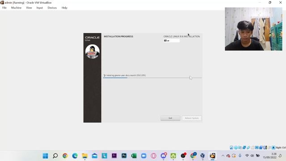This screenshot has width=286, height=161.
Task: Open the blue L app on taskbar
Action: [104, 156]
